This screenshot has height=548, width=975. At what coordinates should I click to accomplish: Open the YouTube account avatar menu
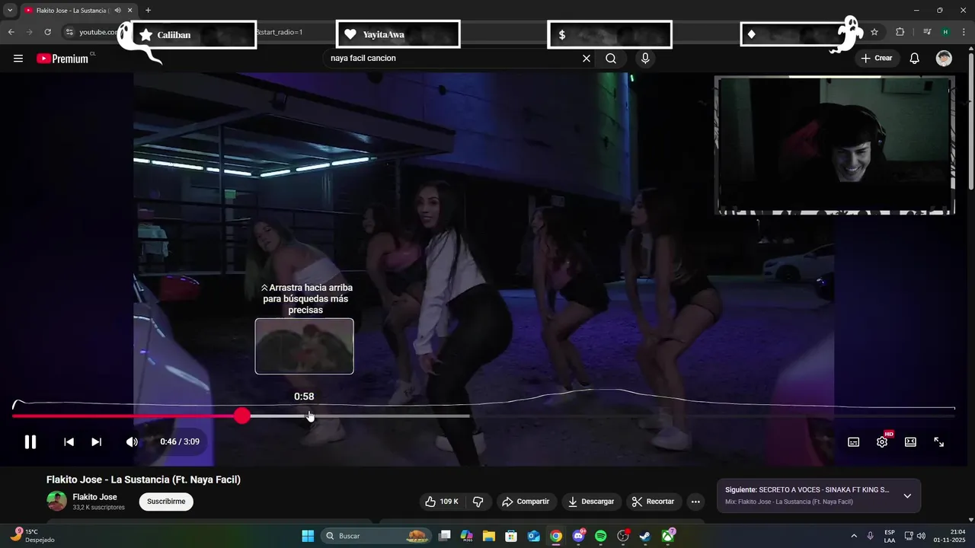[944, 59]
